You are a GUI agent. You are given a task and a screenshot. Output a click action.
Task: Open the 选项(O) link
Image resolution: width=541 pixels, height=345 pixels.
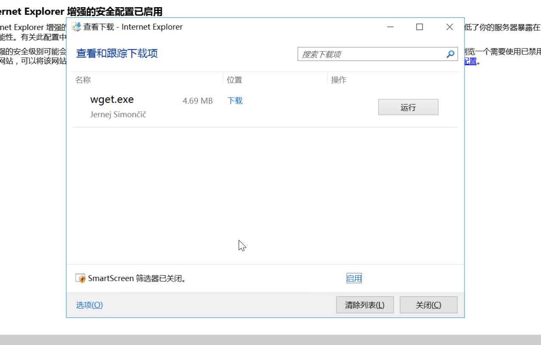(89, 305)
